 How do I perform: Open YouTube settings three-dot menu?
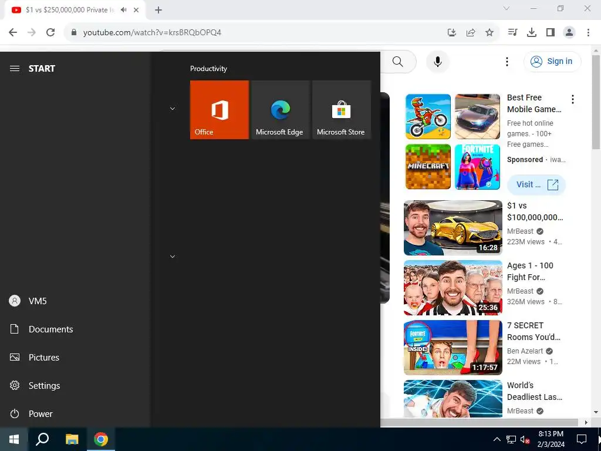[507, 62]
